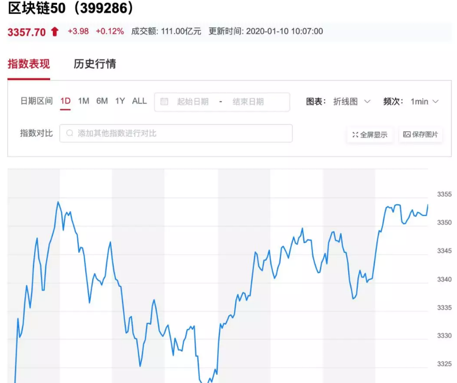Select the 指数表现 tab
Screen dimensions: 457x383
coord(29,64)
